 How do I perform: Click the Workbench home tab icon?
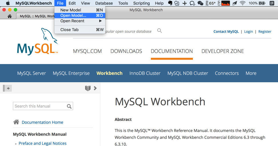pos(9,16)
